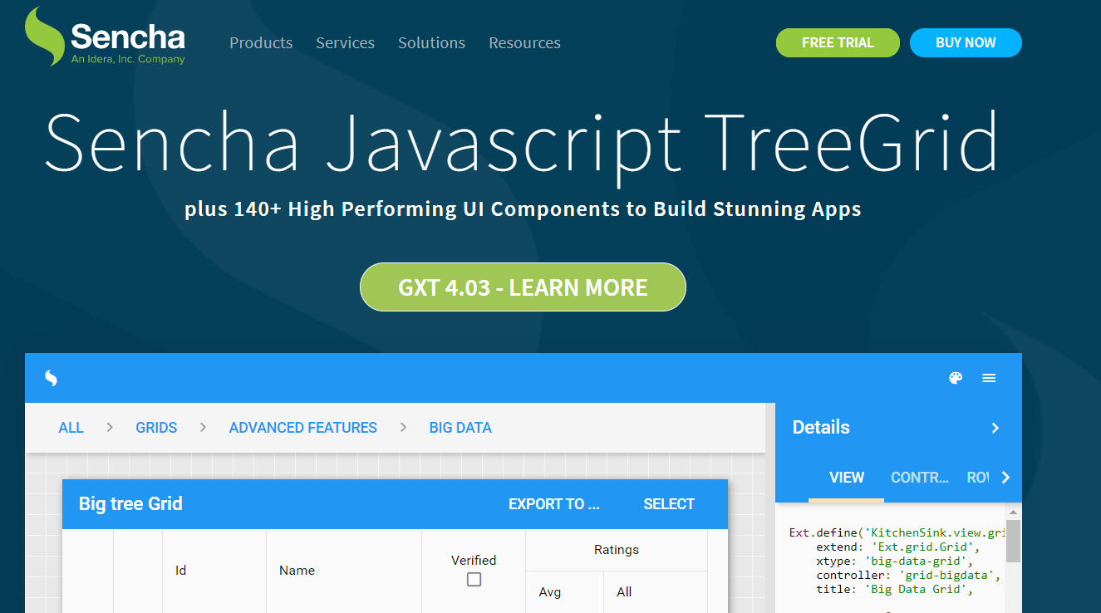Click the Ratings column group header
This screenshot has width=1101, height=613.
coord(617,550)
